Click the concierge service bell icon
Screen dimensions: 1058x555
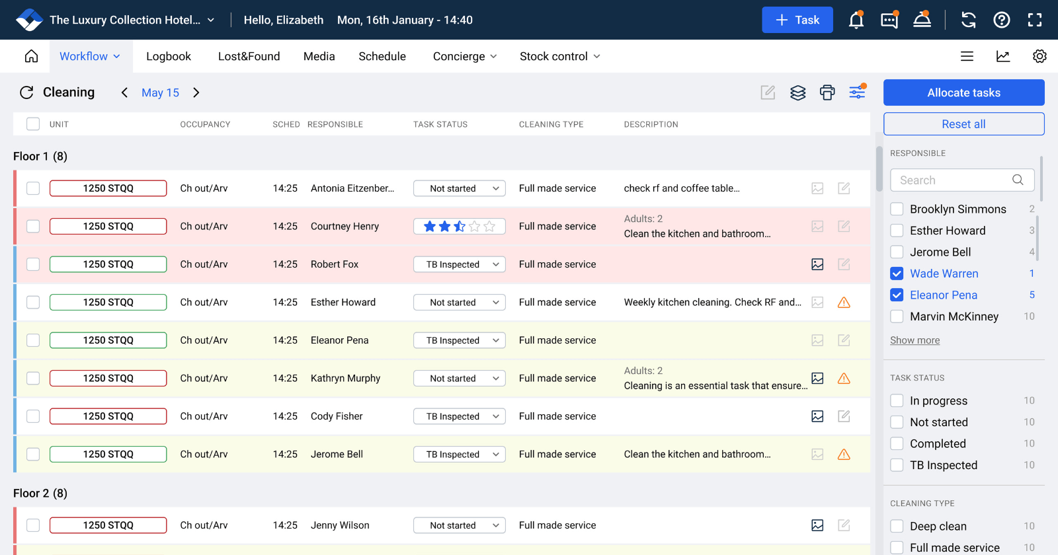pos(922,20)
